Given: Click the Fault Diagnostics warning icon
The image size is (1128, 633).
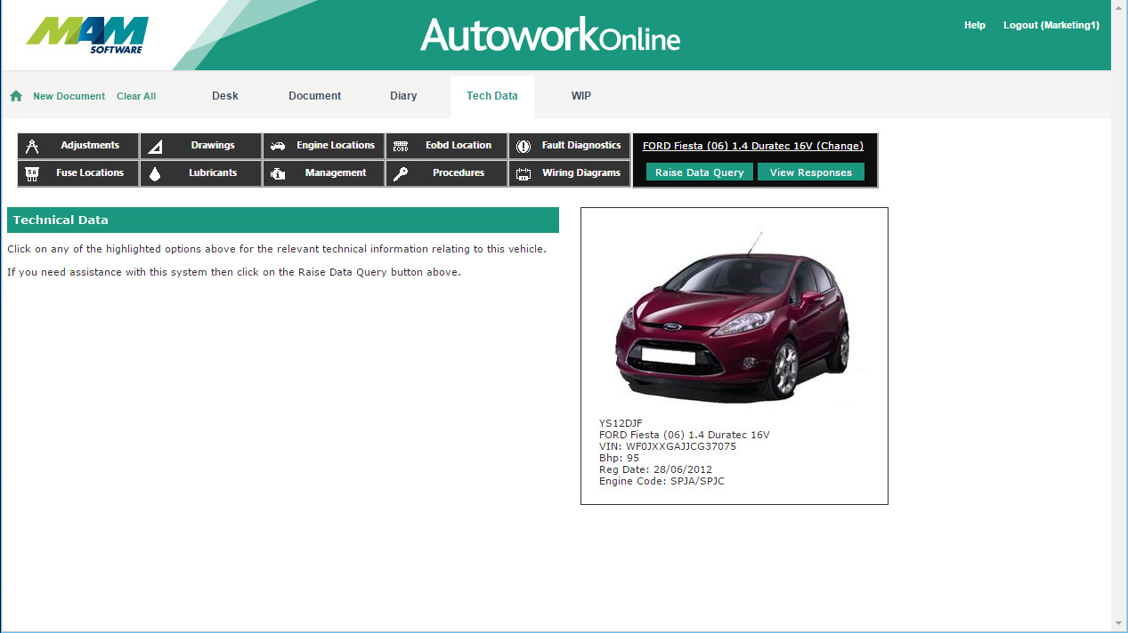Looking at the screenshot, I should (x=523, y=147).
